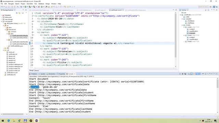The width and height of the screenshot is (219, 123).
Task: Collapse c:student node in Outline
Action: coord(182,19)
